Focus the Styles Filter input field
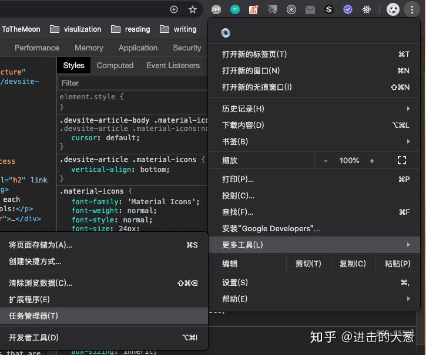 coord(133,83)
